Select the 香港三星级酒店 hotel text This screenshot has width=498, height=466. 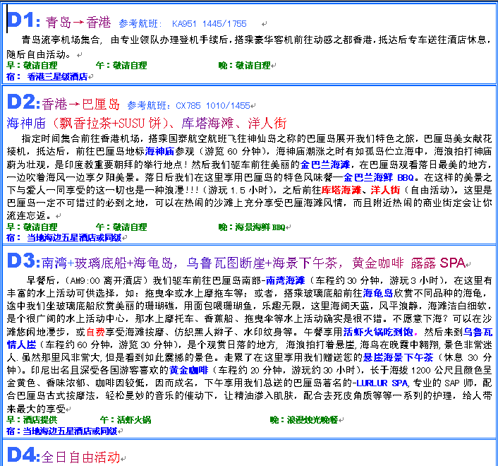click(x=57, y=76)
